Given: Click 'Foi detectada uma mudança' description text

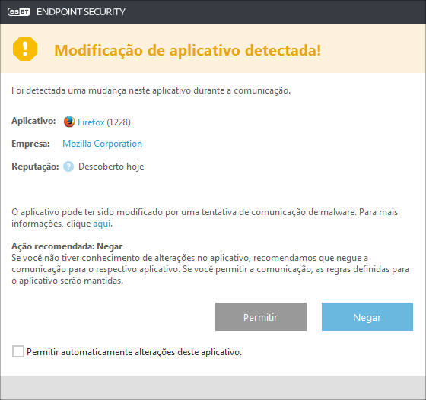Looking at the screenshot, I should click(x=151, y=90).
